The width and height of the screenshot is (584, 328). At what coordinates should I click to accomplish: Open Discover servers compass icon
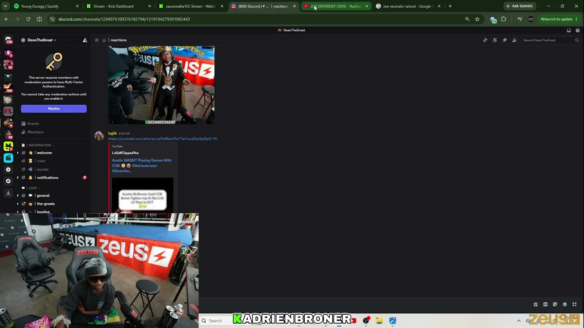click(8, 181)
